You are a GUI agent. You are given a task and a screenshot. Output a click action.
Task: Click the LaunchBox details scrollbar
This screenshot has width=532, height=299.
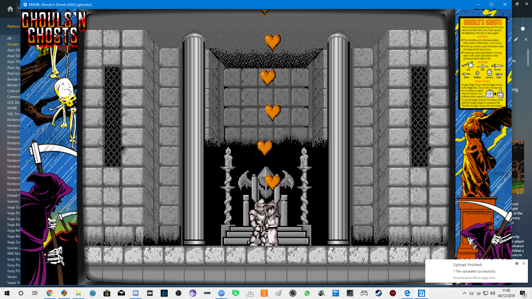click(x=528, y=57)
